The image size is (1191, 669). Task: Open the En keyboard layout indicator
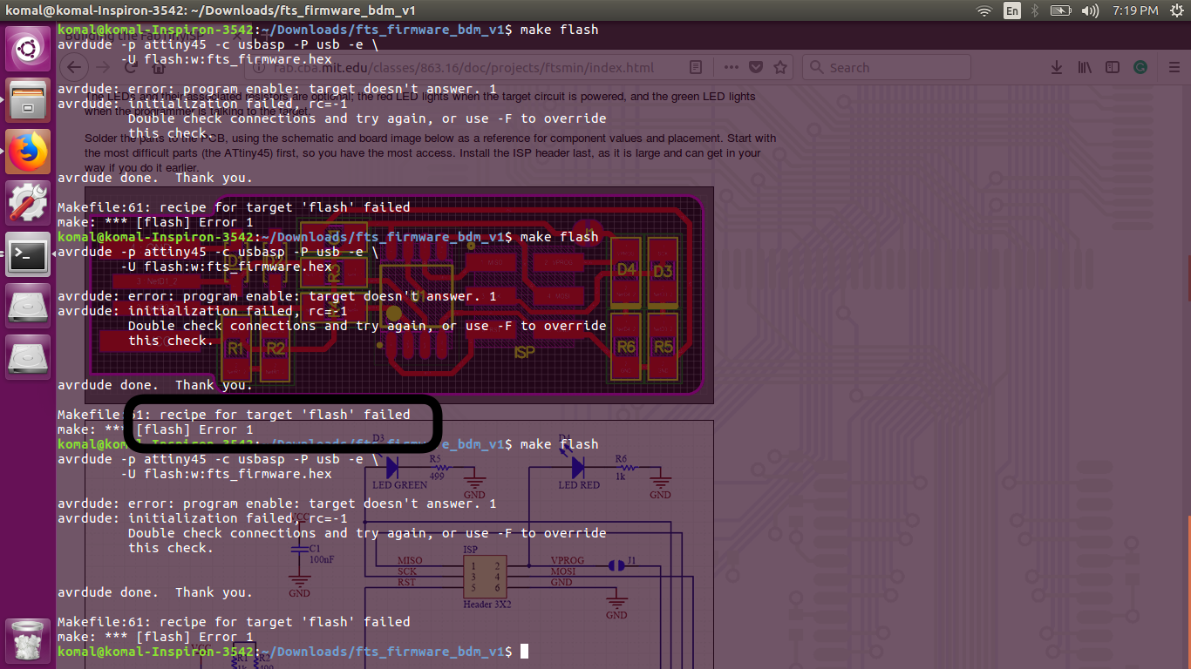tap(1011, 10)
